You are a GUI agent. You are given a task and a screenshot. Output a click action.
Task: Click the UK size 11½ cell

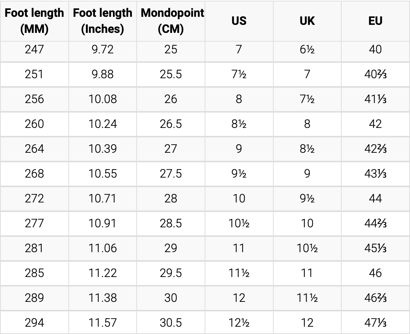[307, 298]
